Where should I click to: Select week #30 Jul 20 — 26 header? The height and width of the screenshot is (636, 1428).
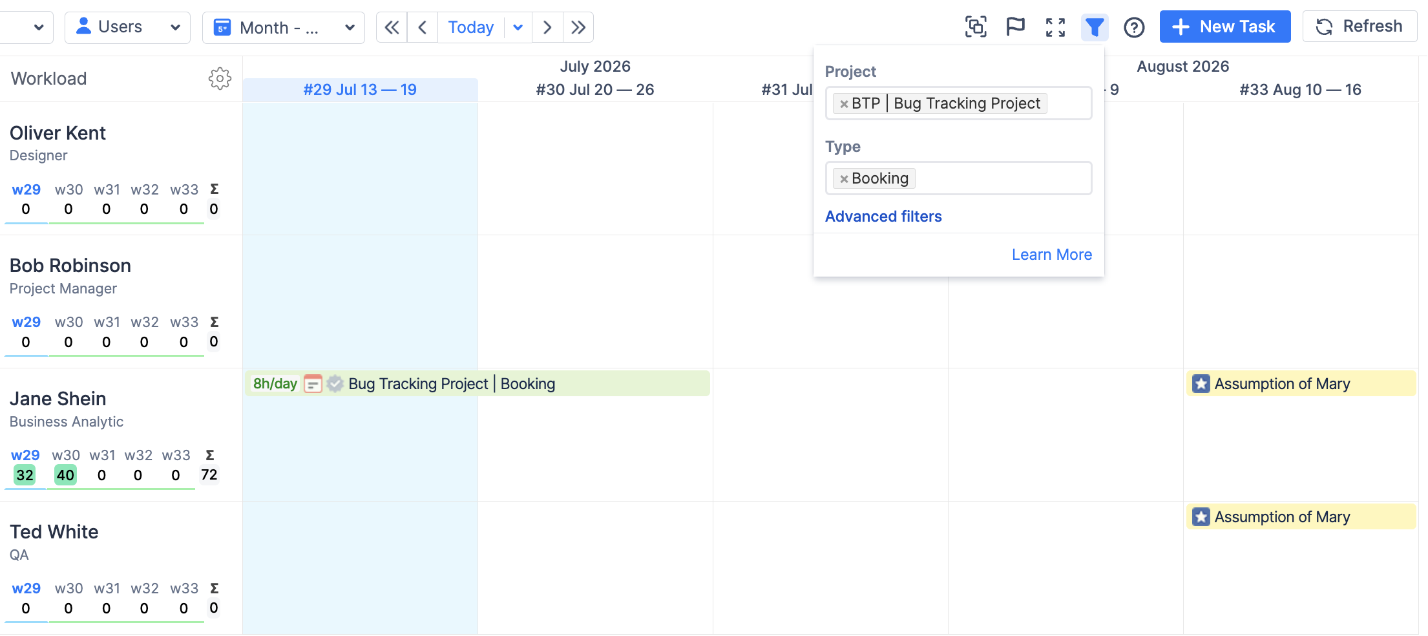click(x=595, y=90)
